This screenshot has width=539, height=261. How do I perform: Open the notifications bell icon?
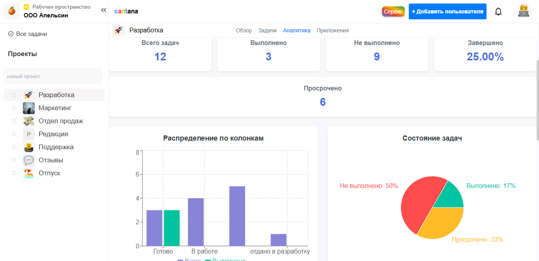tap(498, 11)
